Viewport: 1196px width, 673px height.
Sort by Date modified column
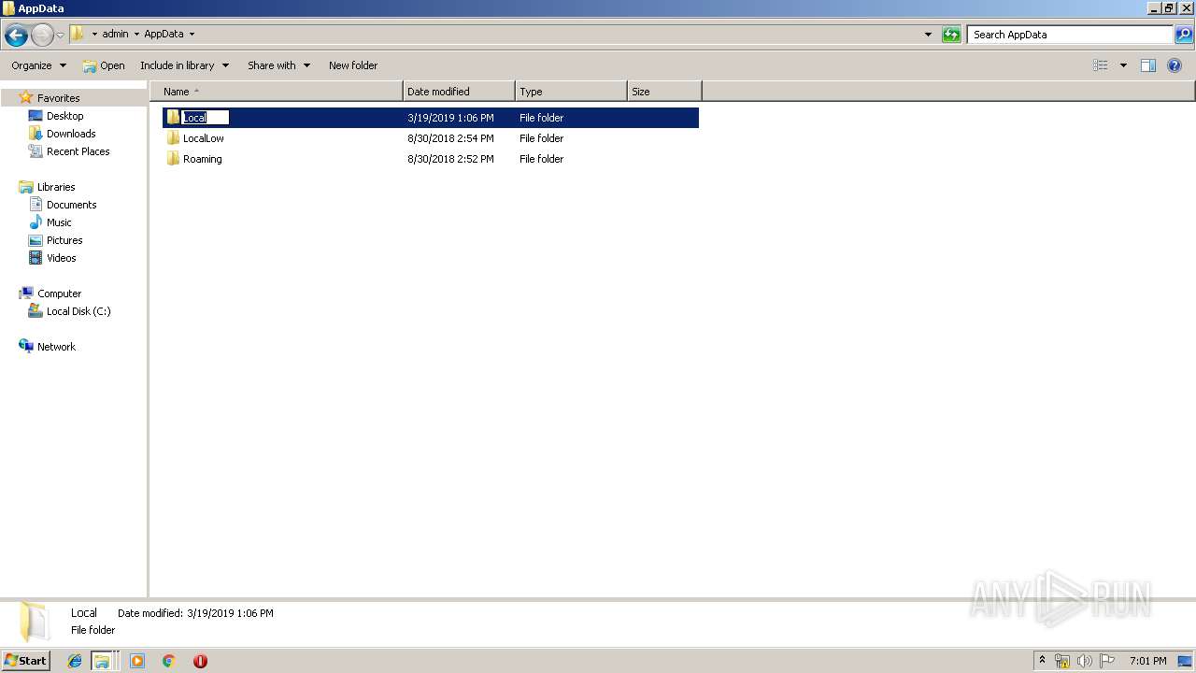(459, 92)
